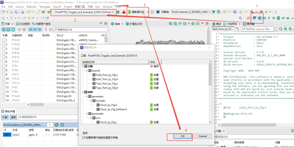Rotate the package view
The image size is (294, 147).
pos(180,24)
